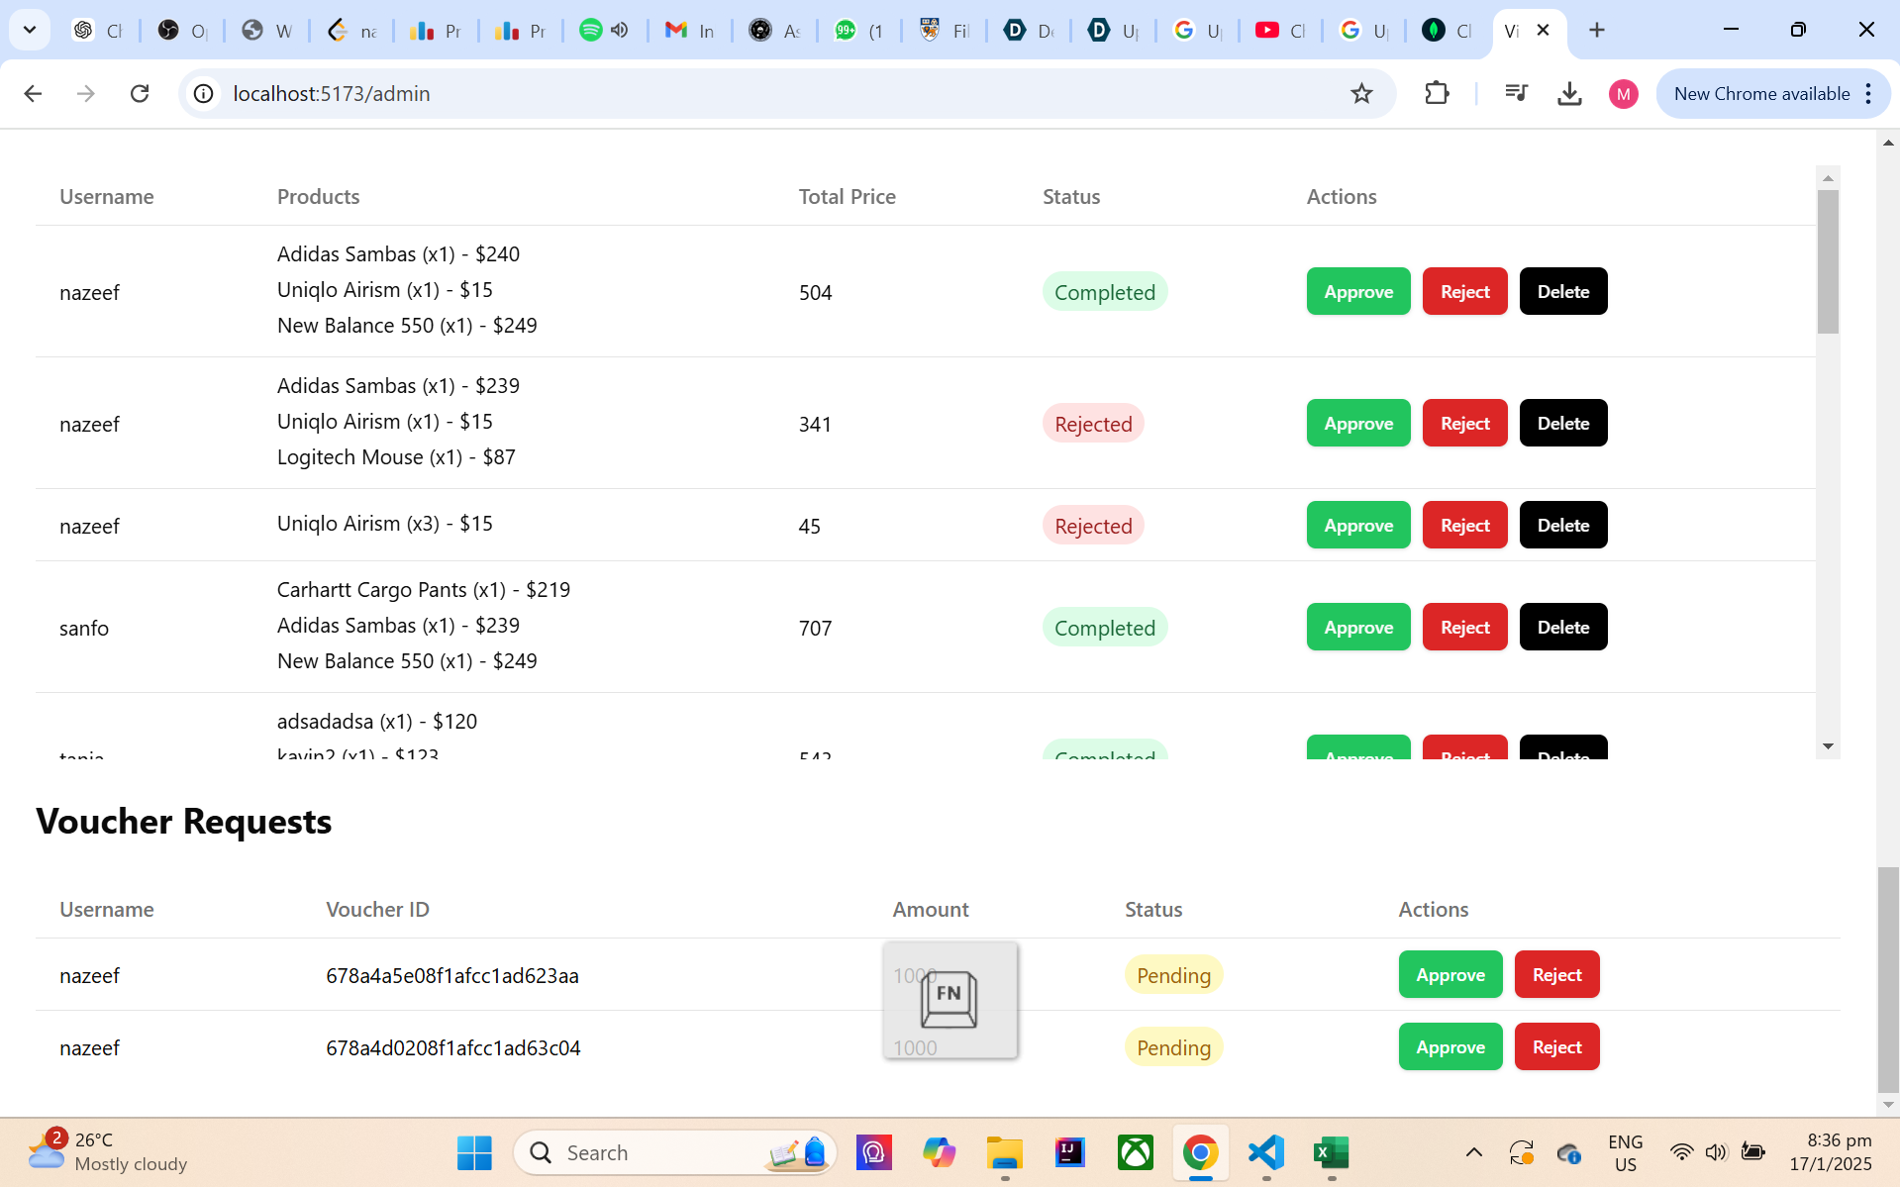This screenshot has width=1900, height=1187.
Task: Expand the tab search dropdown arrow
Action: click(30, 30)
